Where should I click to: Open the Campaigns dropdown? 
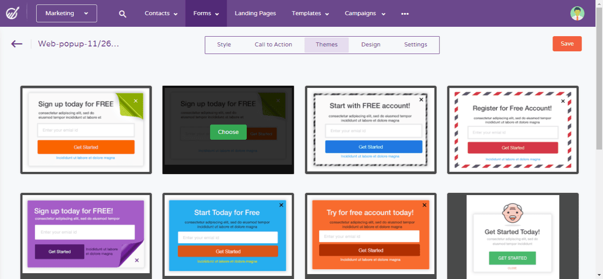point(364,13)
